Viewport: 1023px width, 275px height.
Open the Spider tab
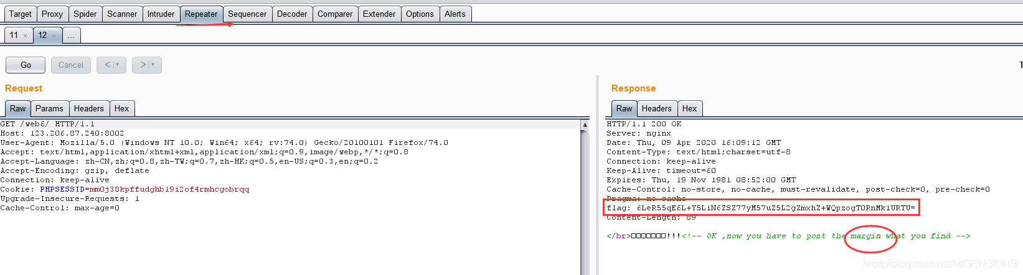pyautogui.click(x=85, y=14)
